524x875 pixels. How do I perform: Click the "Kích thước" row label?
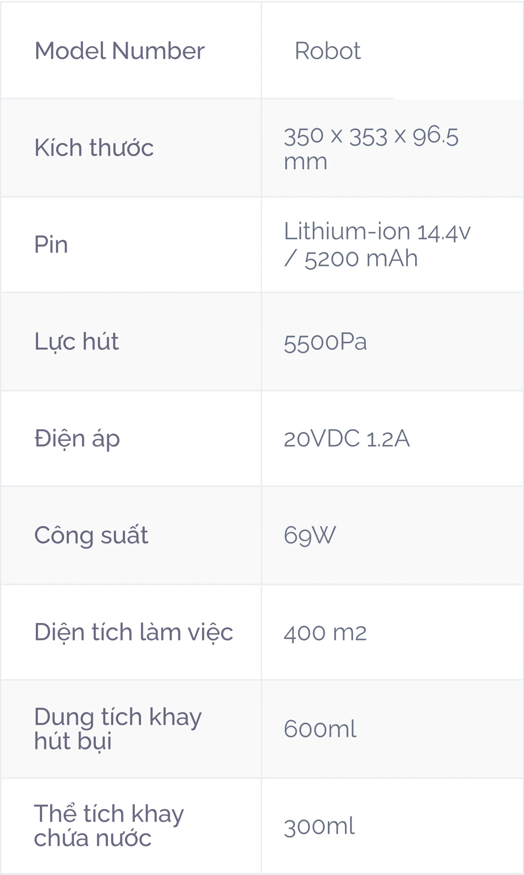pos(94,148)
